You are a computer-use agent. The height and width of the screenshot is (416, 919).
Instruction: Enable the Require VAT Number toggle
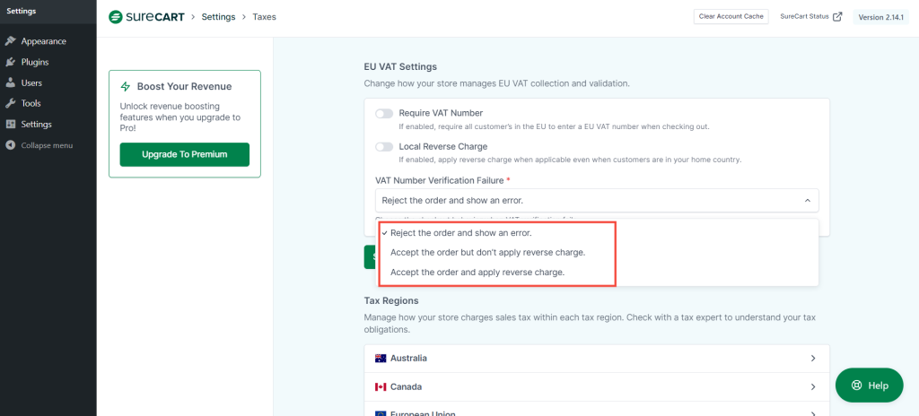[x=384, y=114]
